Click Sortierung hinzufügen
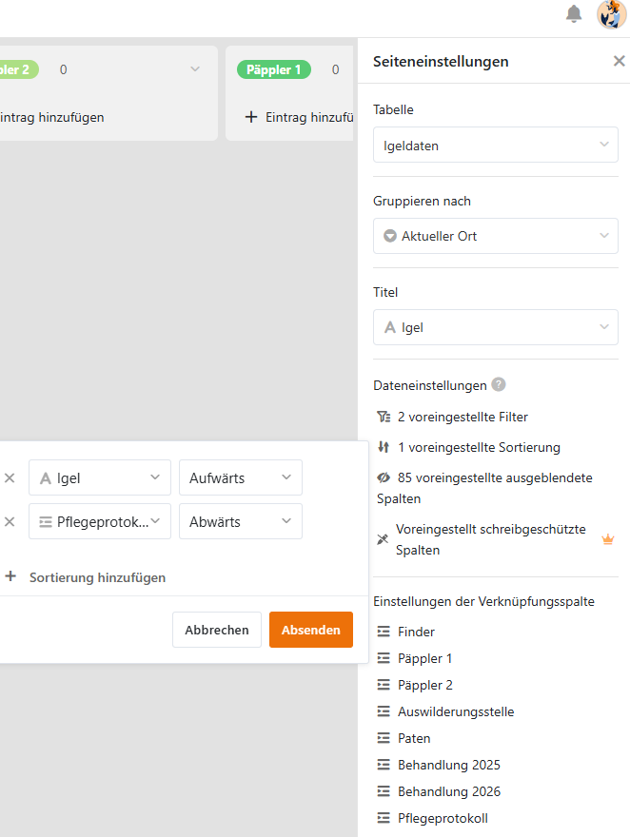This screenshot has height=837, width=630. (97, 577)
